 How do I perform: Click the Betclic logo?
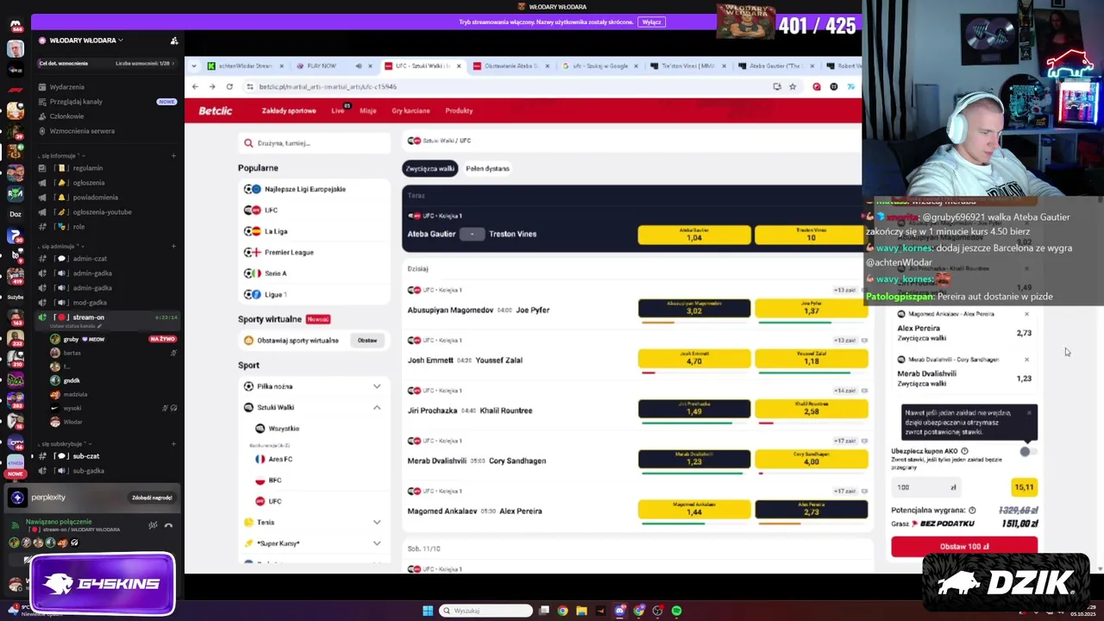point(215,110)
